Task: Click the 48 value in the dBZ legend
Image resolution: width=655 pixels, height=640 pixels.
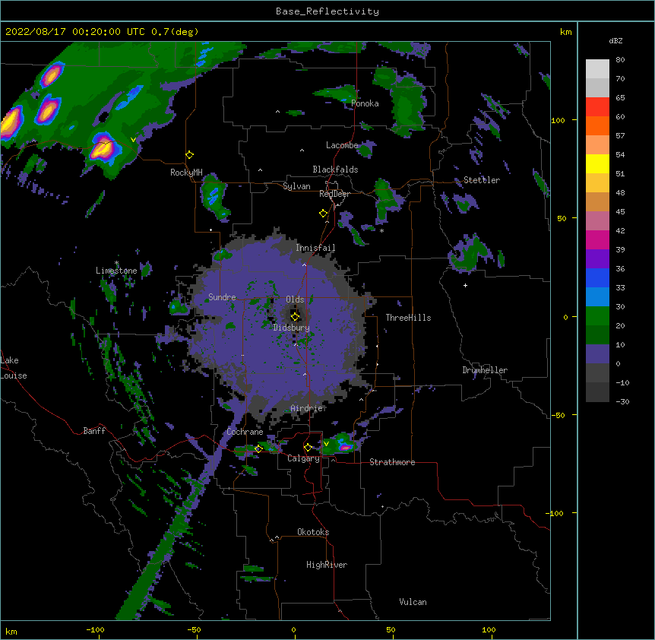Action: (x=620, y=192)
